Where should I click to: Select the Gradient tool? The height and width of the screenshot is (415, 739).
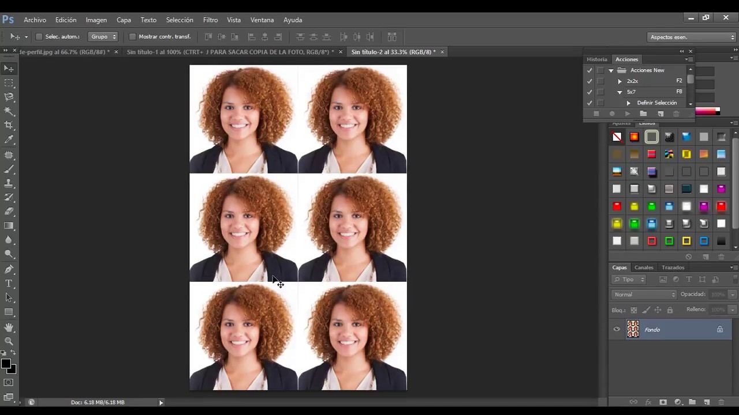9,226
